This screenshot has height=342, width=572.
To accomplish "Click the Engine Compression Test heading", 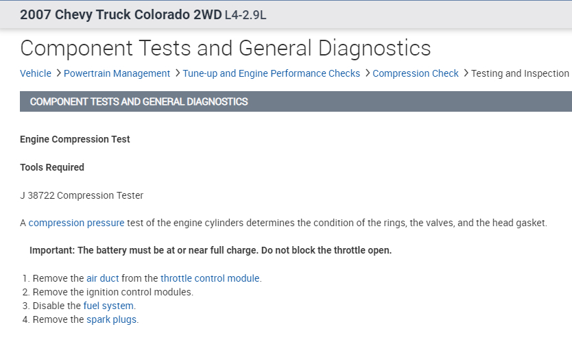I will tap(75, 139).
